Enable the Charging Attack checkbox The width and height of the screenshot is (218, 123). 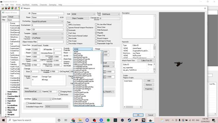[x=59, y=92]
